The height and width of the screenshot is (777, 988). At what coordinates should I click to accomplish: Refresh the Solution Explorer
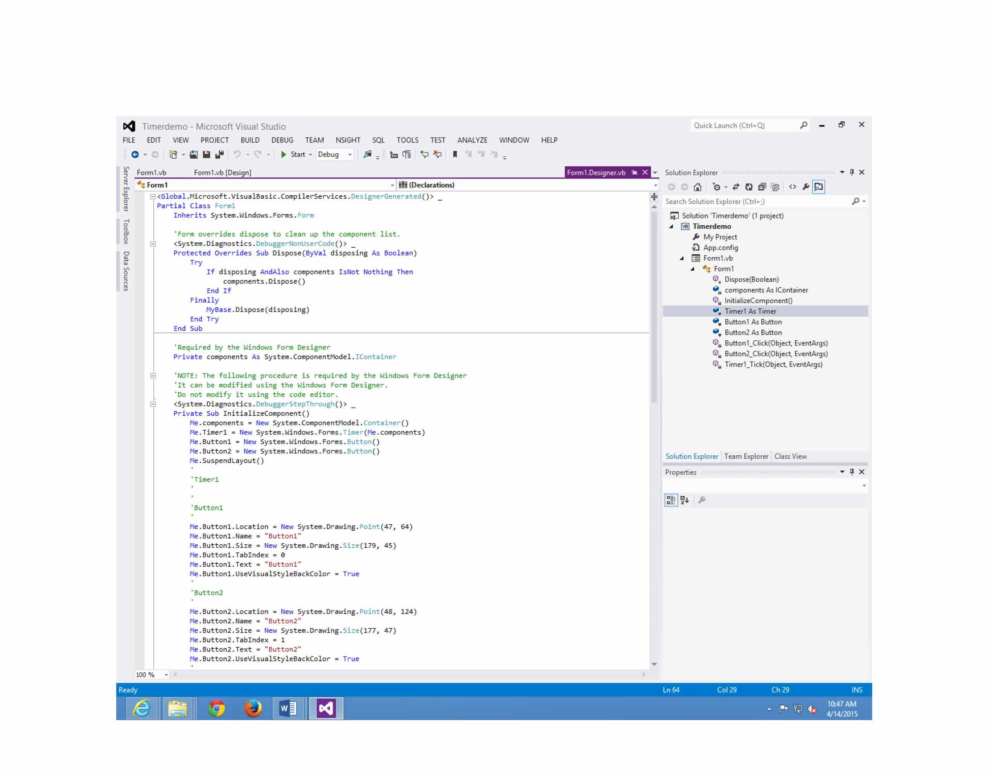pos(749,187)
